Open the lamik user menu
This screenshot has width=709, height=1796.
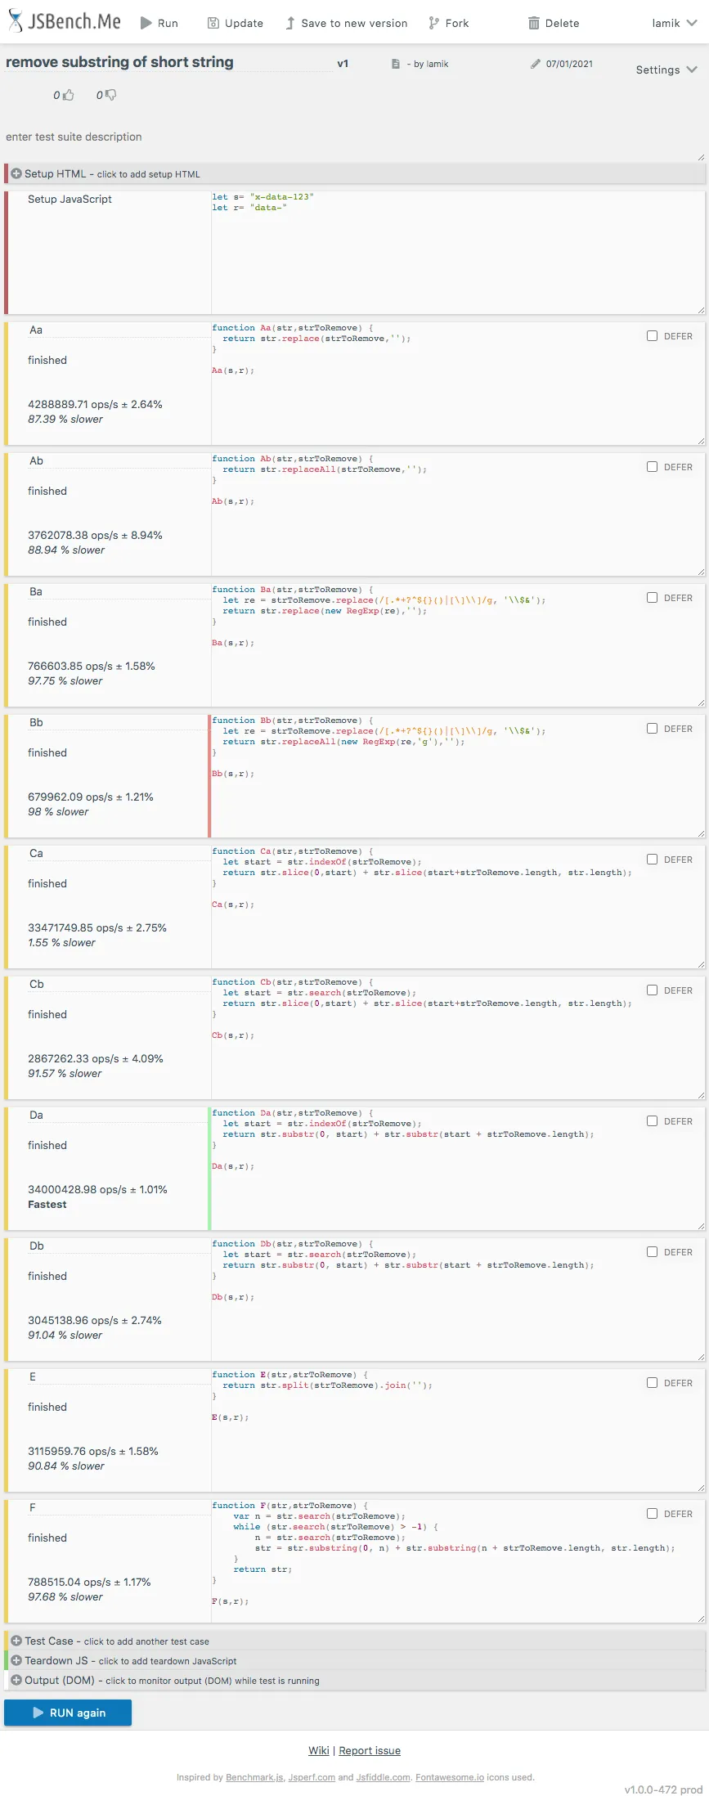[674, 23]
